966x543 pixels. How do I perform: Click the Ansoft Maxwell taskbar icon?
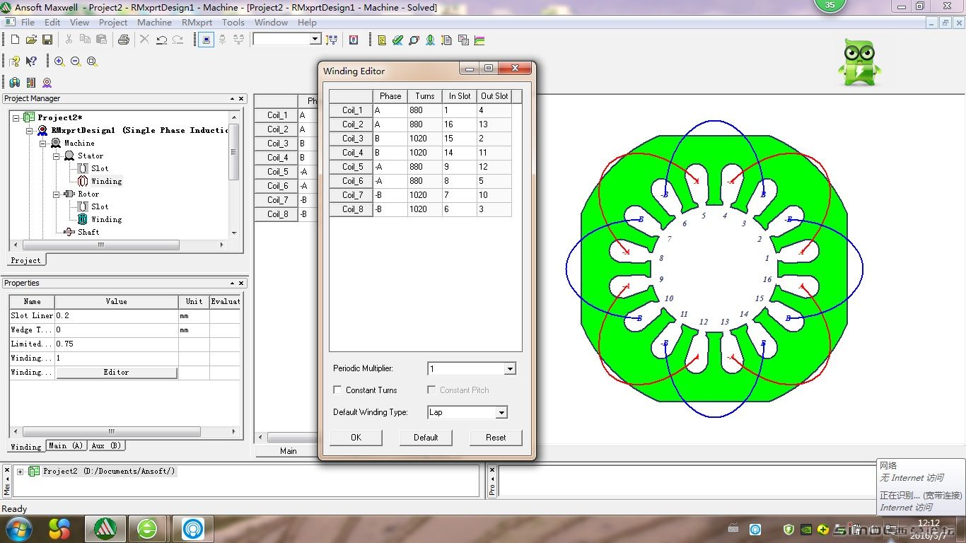pos(105,528)
